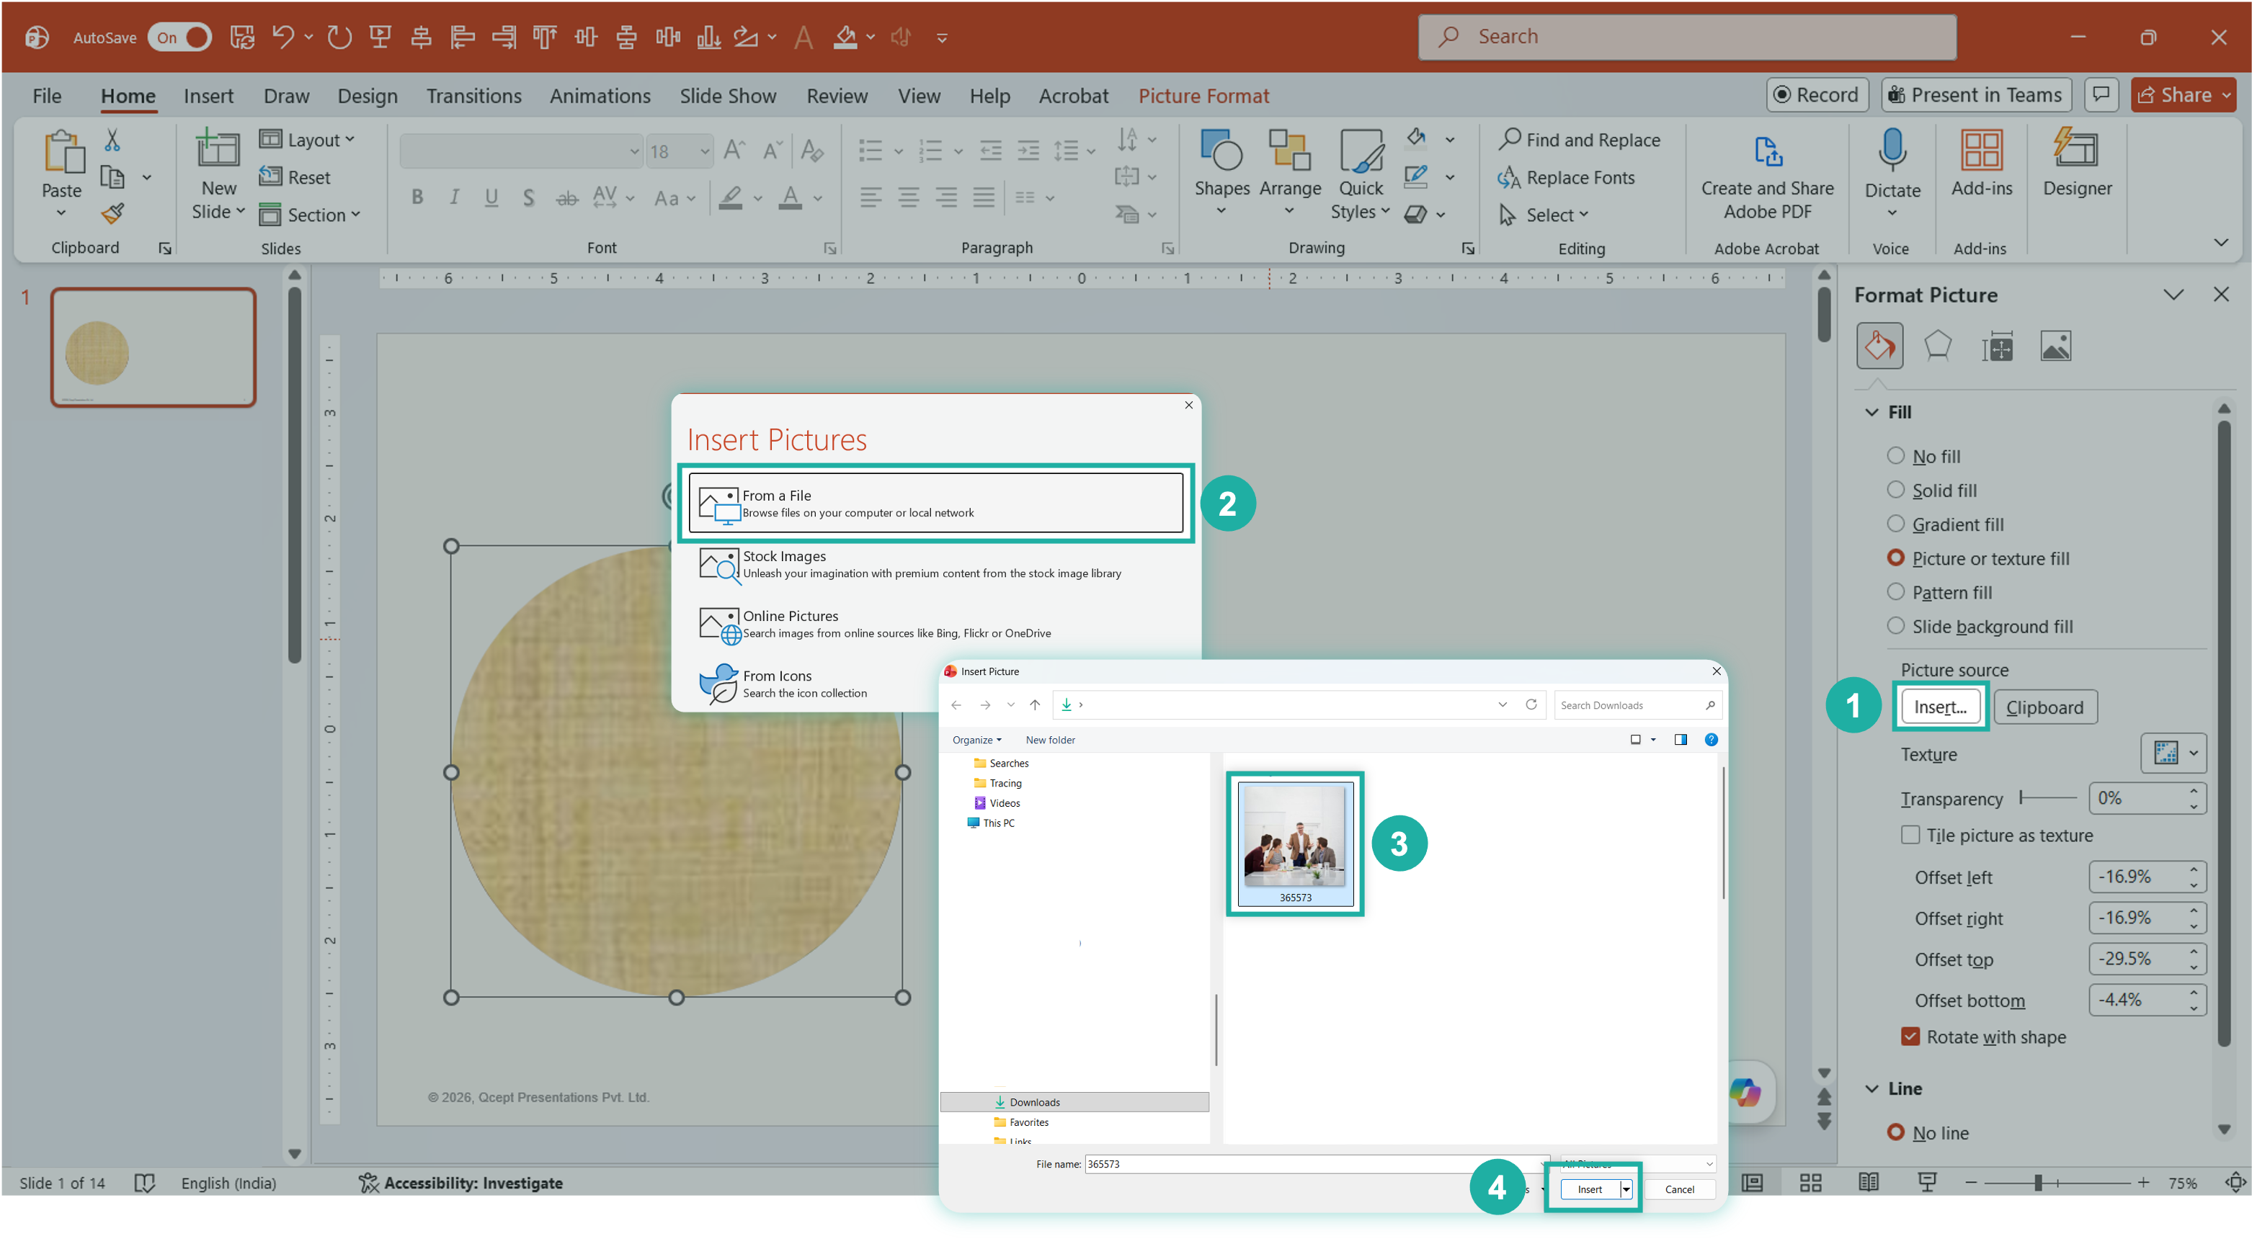The width and height of the screenshot is (2252, 1244).
Task: Toggle Underline formatting
Action: (491, 198)
